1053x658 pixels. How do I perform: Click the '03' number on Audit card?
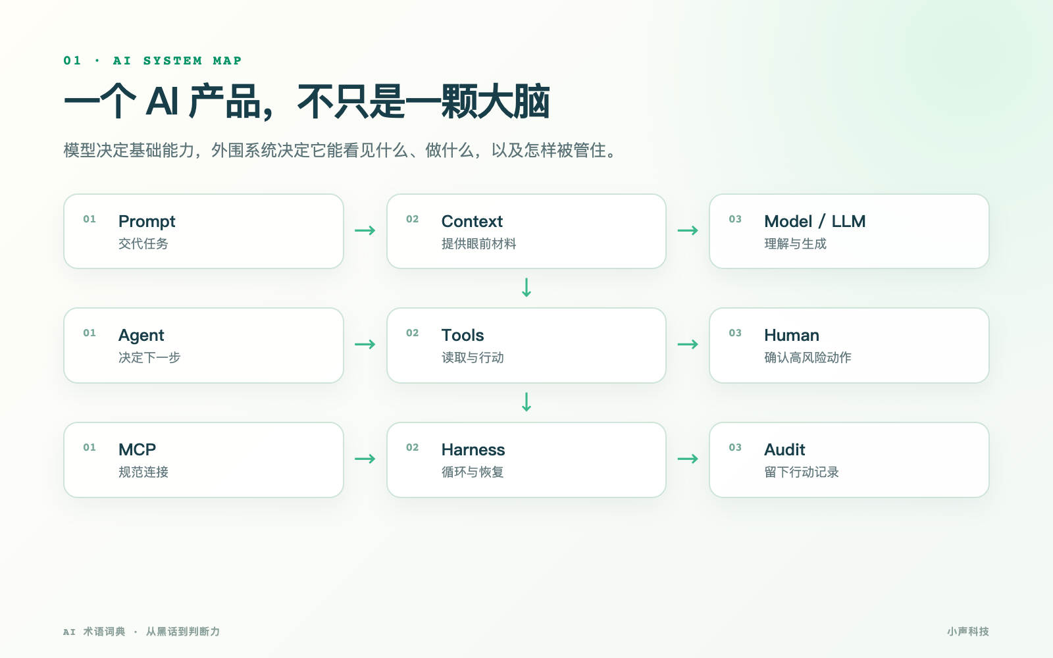[x=735, y=447]
